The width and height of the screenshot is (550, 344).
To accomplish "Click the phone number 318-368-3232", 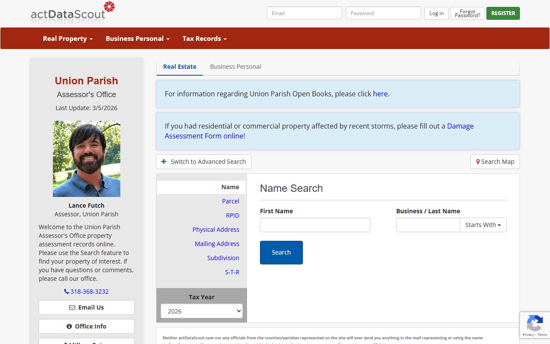I will [86, 291].
